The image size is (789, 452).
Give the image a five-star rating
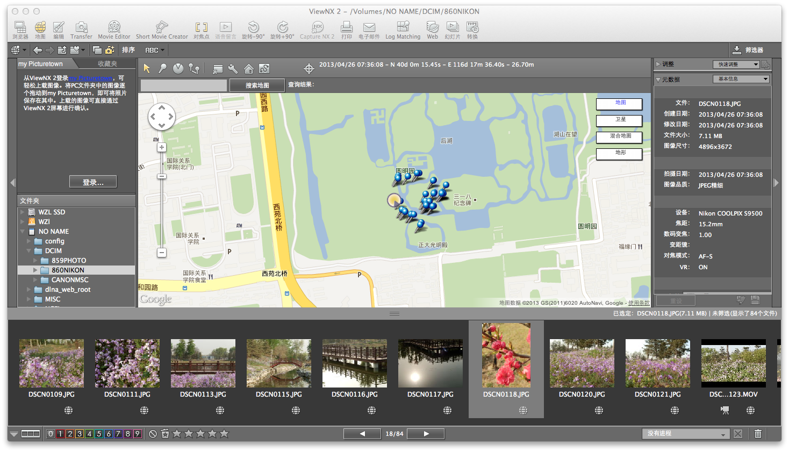point(224,434)
